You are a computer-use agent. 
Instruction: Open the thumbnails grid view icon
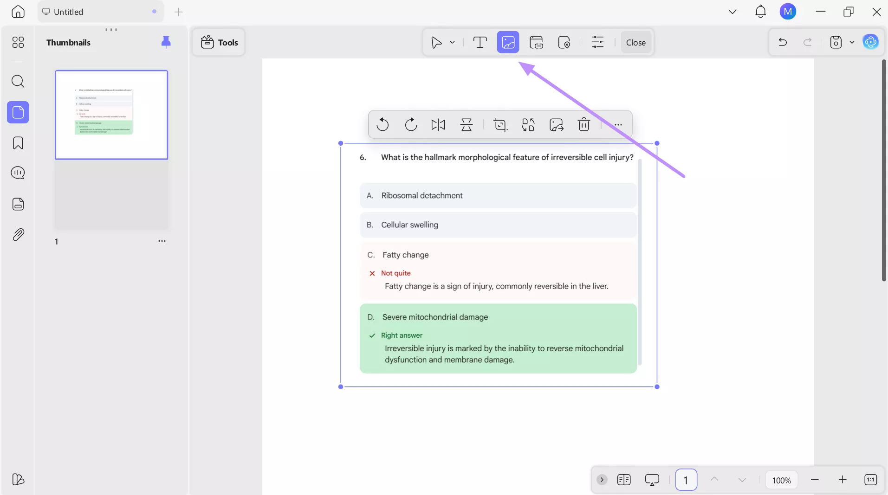18,43
